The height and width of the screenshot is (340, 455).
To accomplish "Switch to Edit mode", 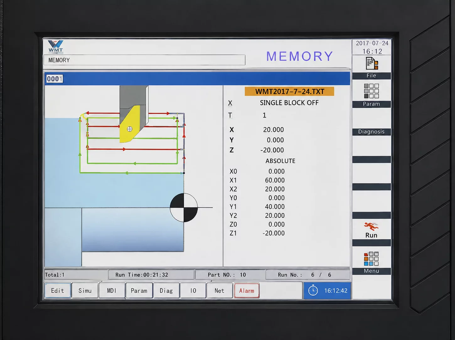I will [58, 290].
